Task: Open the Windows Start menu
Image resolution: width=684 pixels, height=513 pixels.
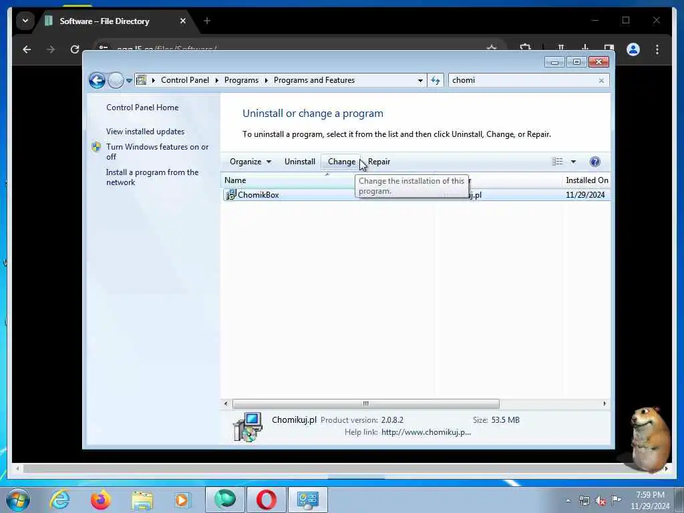Action: click(18, 500)
